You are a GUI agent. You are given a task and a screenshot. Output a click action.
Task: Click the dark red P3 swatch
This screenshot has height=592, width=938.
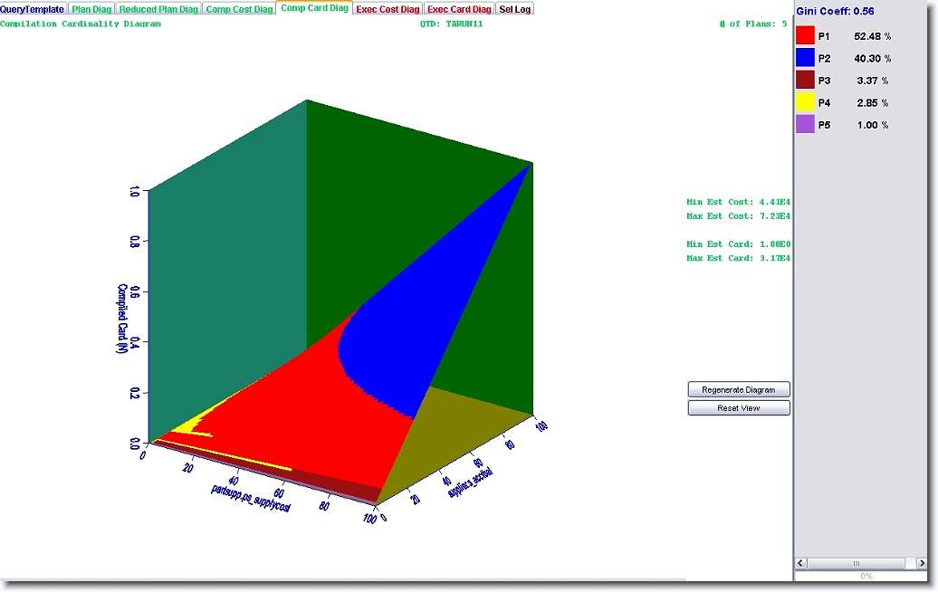click(x=805, y=81)
